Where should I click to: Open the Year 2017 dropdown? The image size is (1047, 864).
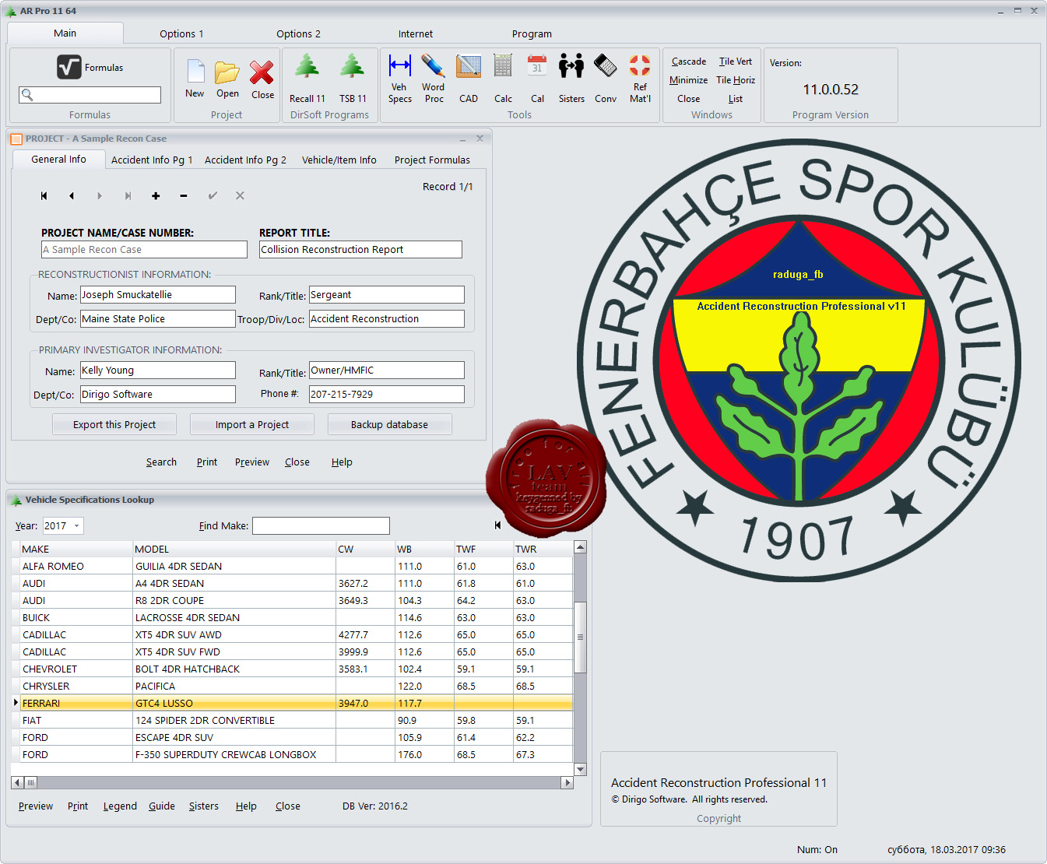[76, 526]
